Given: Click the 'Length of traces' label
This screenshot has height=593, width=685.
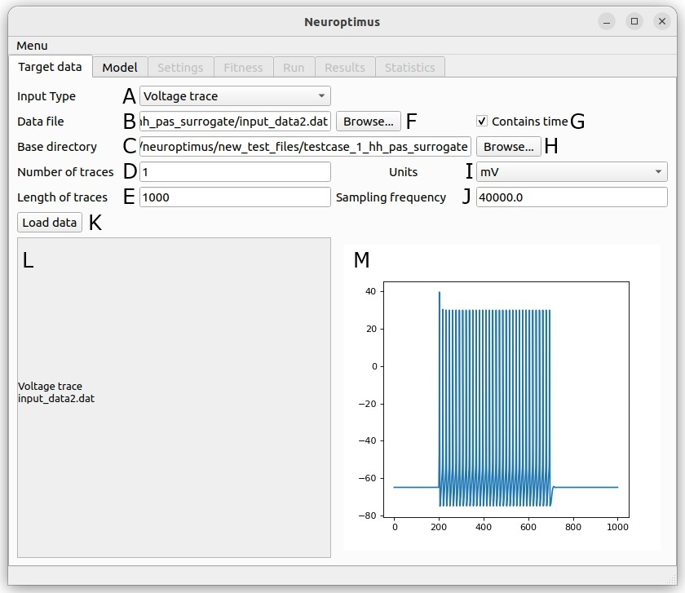Looking at the screenshot, I should (x=62, y=197).
